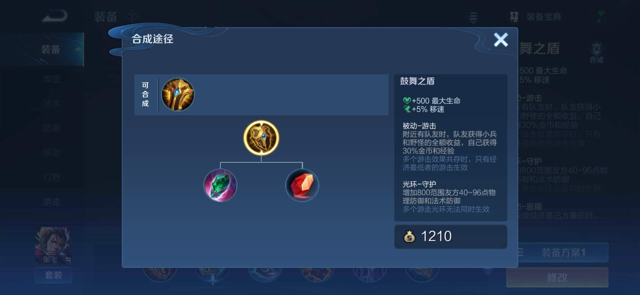Image resolution: width=640 pixels, height=295 pixels.
Task: Select the green gem component icon
Action: pyautogui.click(x=220, y=185)
